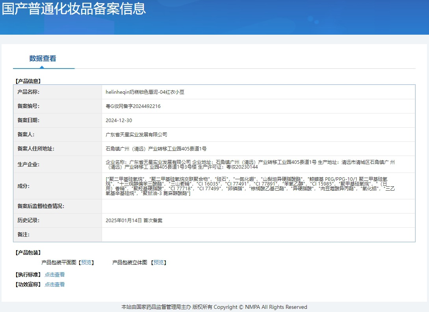Viewport: 429px width, 312px height.
Task: Preview 产品包装平面图 via 预览 link
Action: click(86, 262)
